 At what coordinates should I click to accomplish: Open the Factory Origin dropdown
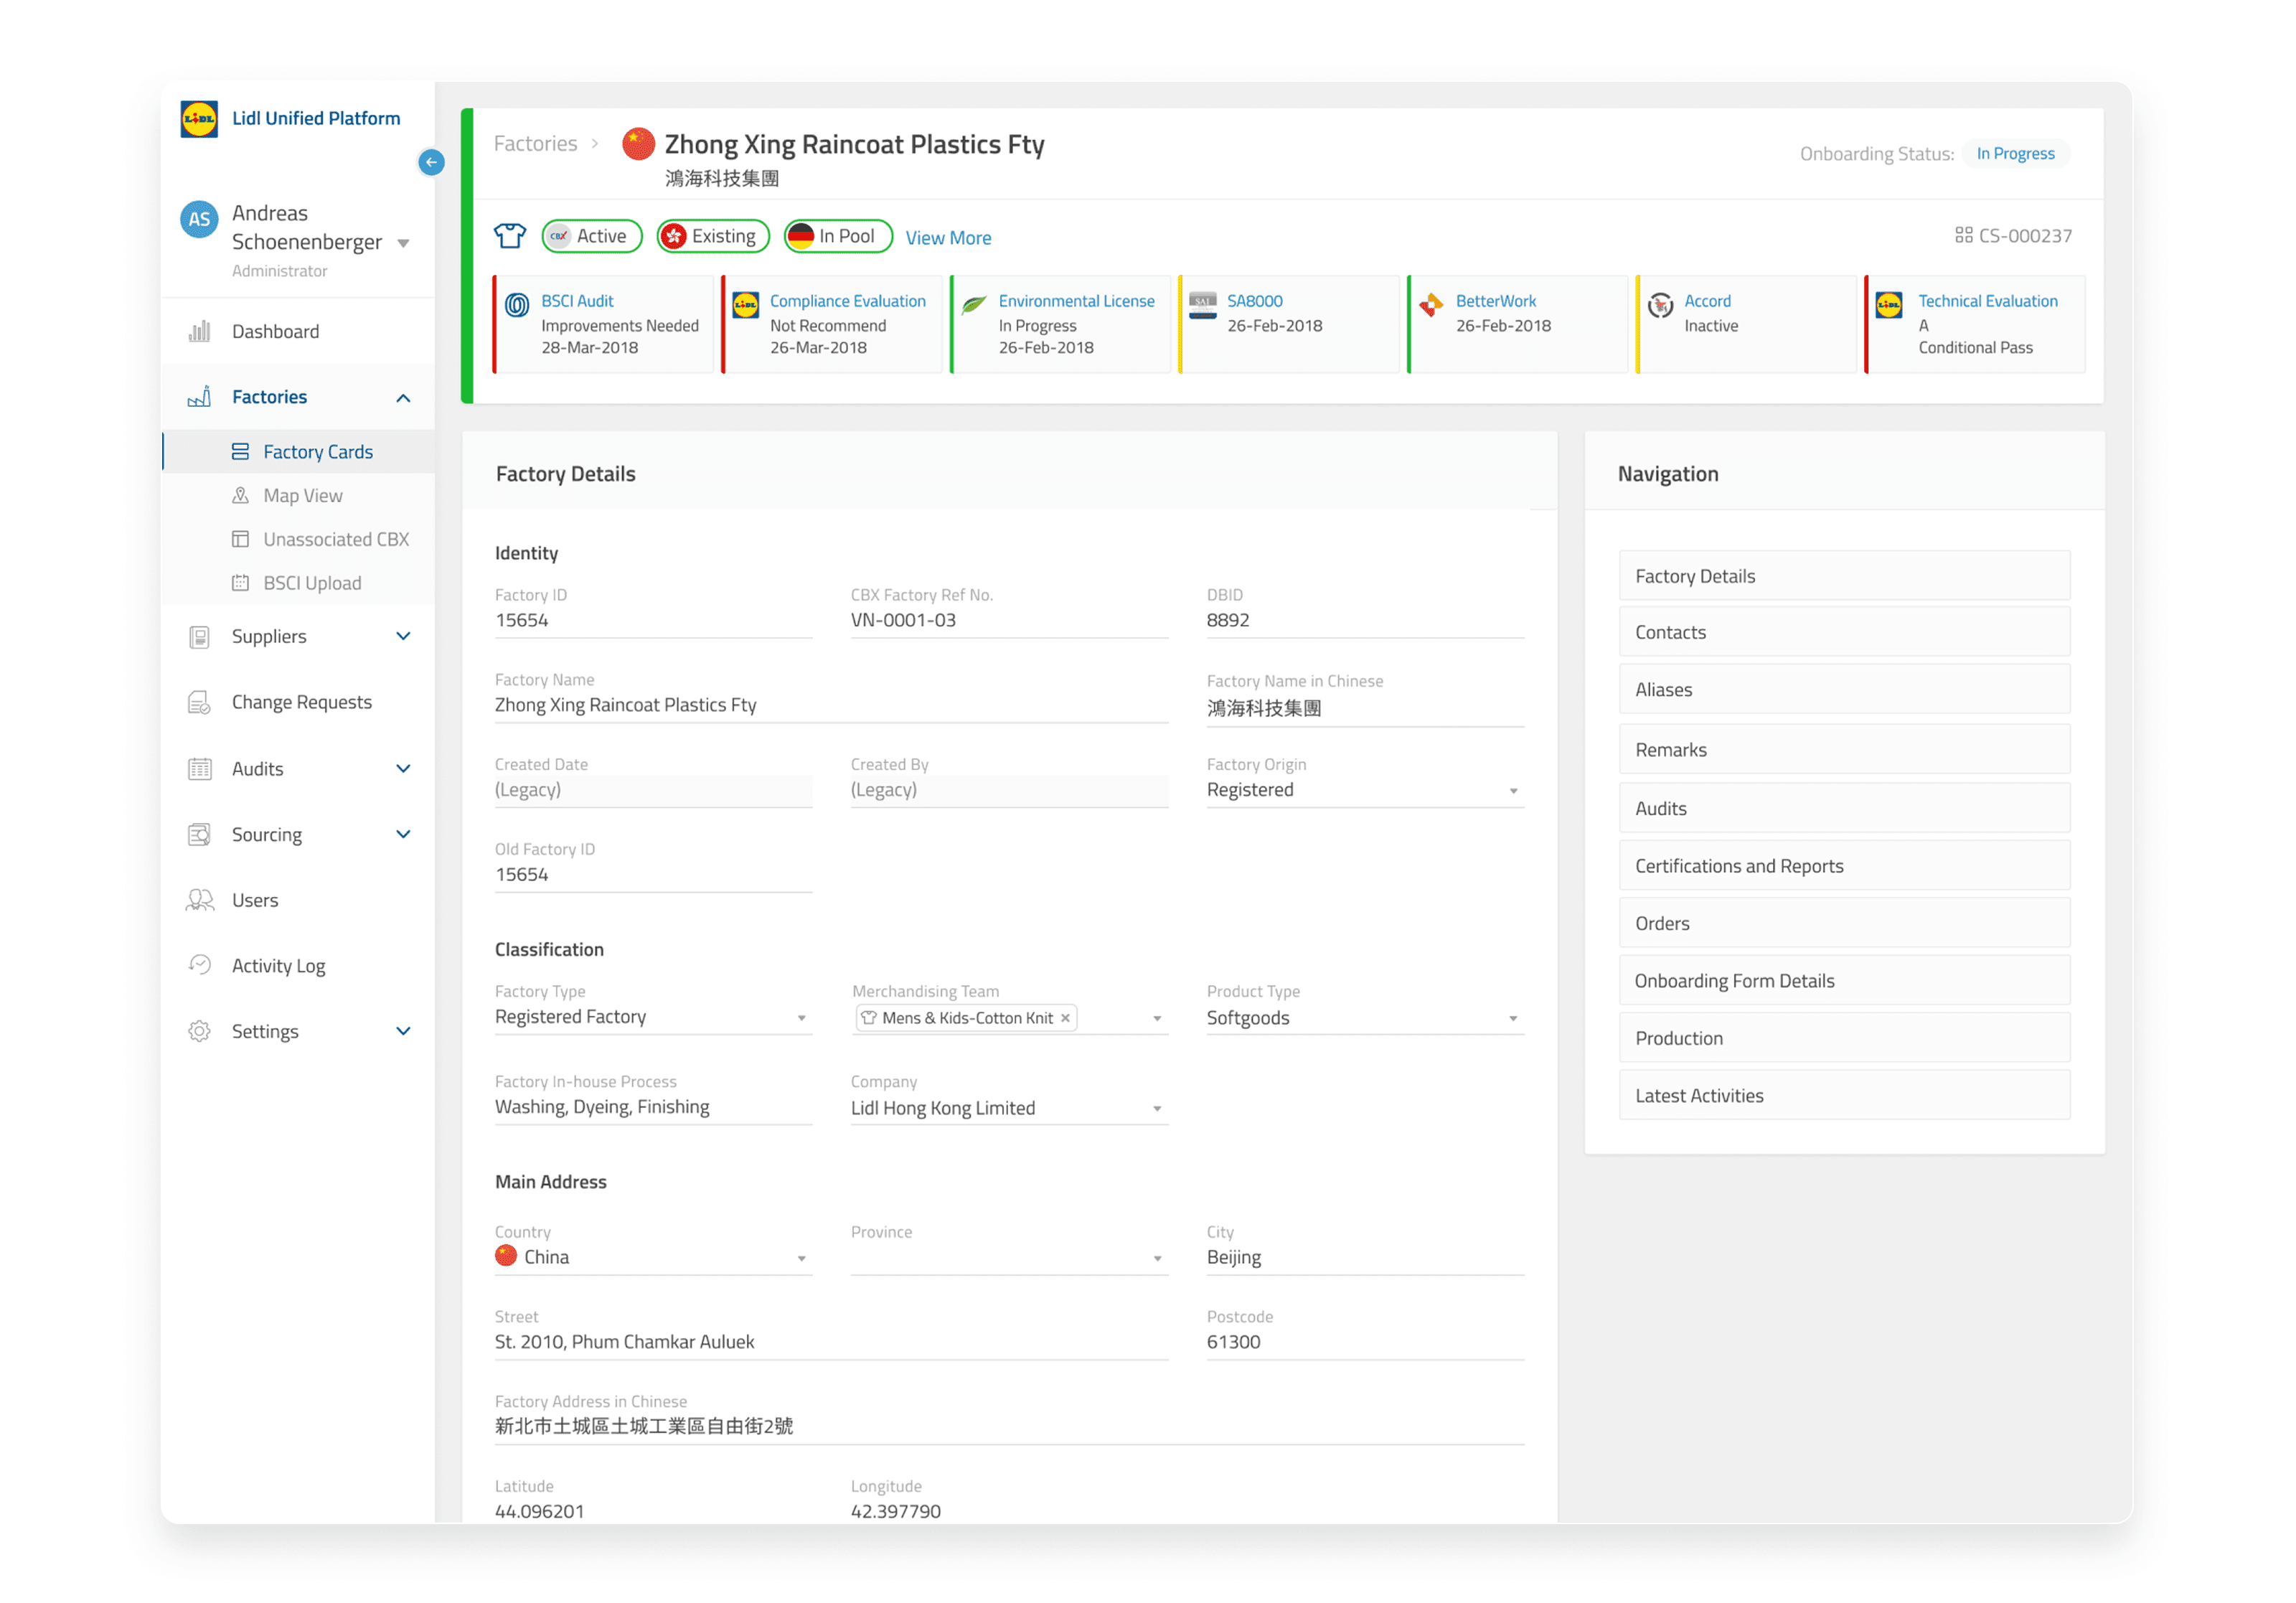1364,790
